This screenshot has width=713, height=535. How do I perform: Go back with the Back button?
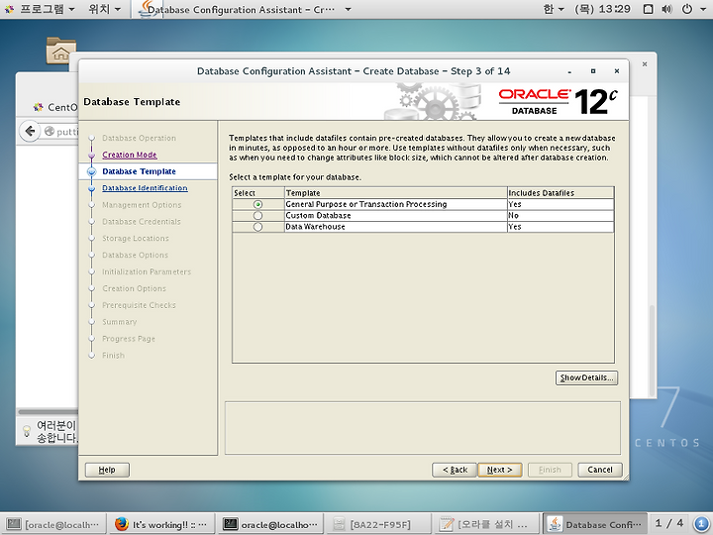455,470
